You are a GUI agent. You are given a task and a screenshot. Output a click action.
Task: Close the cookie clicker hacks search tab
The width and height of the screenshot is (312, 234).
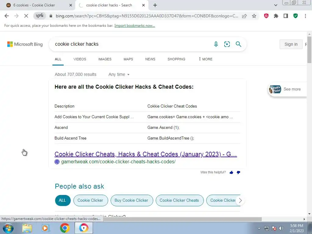pos(144,5)
